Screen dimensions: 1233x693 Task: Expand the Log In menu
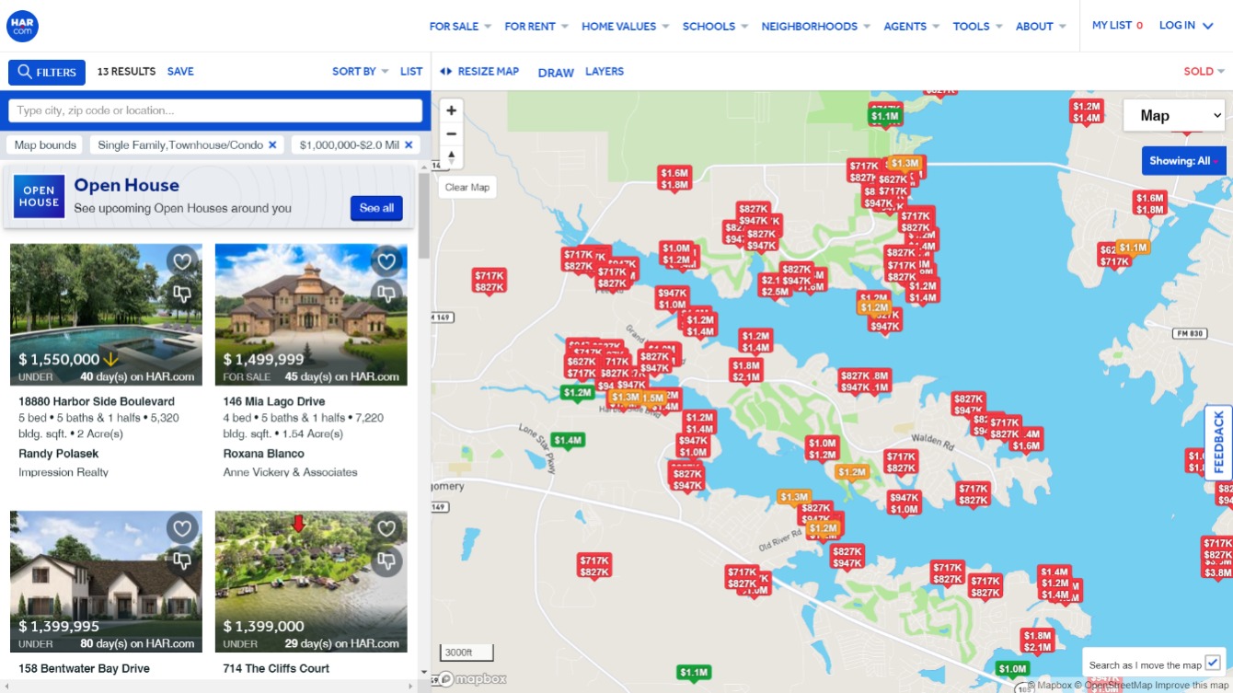click(1185, 26)
